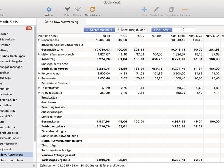Image resolution: width=224 pixels, height=168 pixels.
Task: Click Saldo value 1.824,67 of Material/Warenverbrauch
Action: click(104, 54)
